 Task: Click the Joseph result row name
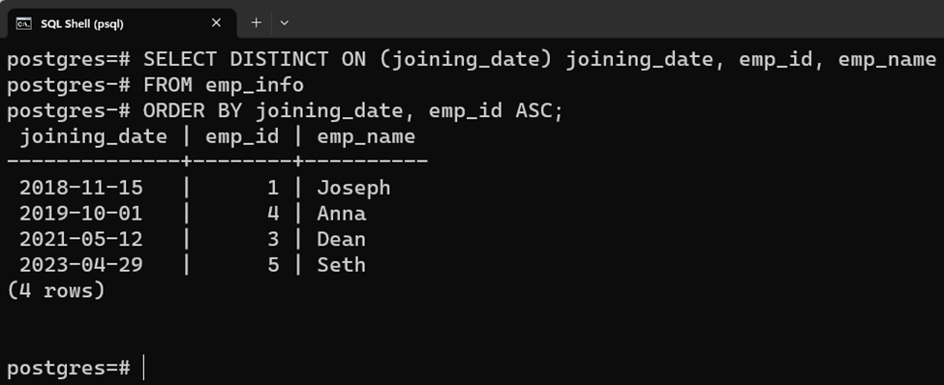(x=354, y=188)
